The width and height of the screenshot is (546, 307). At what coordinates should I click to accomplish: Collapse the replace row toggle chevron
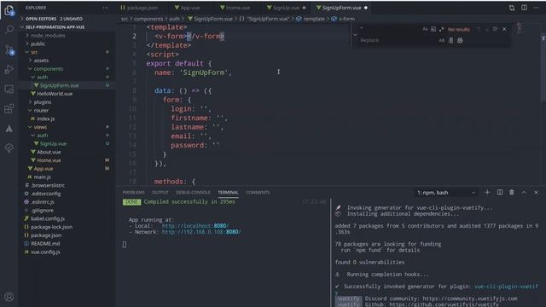[x=355, y=35]
